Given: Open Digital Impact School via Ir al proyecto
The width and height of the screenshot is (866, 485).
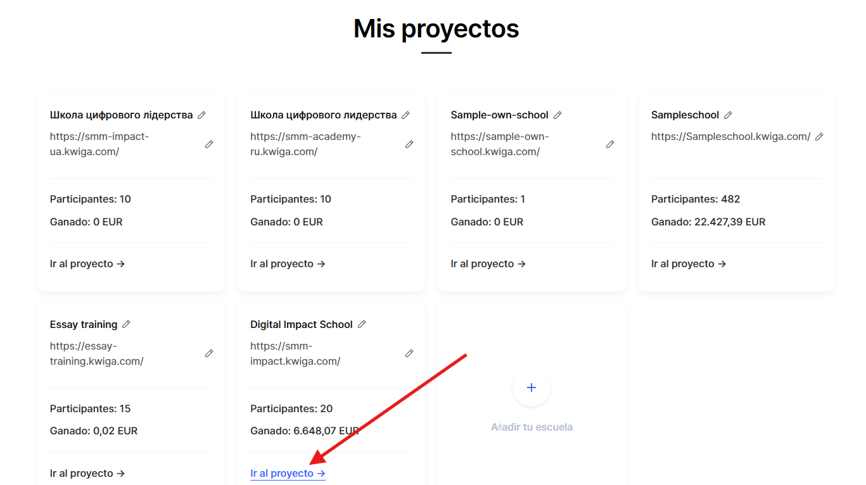Looking at the screenshot, I should pos(288,474).
